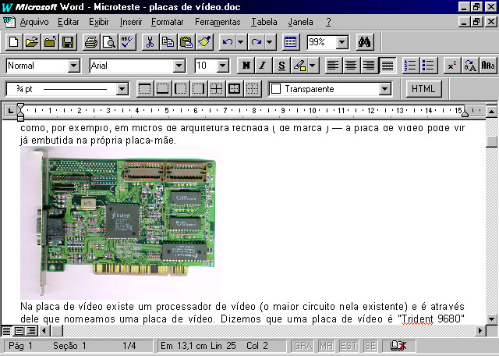Click the change case AAa icon
The image size is (499, 356).
pyautogui.click(x=488, y=66)
